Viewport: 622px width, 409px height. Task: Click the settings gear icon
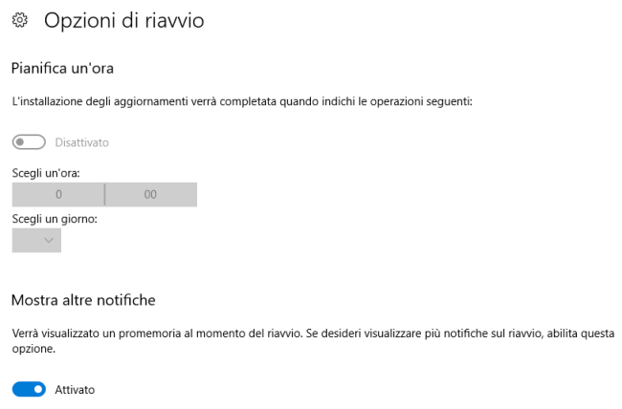(x=20, y=20)
